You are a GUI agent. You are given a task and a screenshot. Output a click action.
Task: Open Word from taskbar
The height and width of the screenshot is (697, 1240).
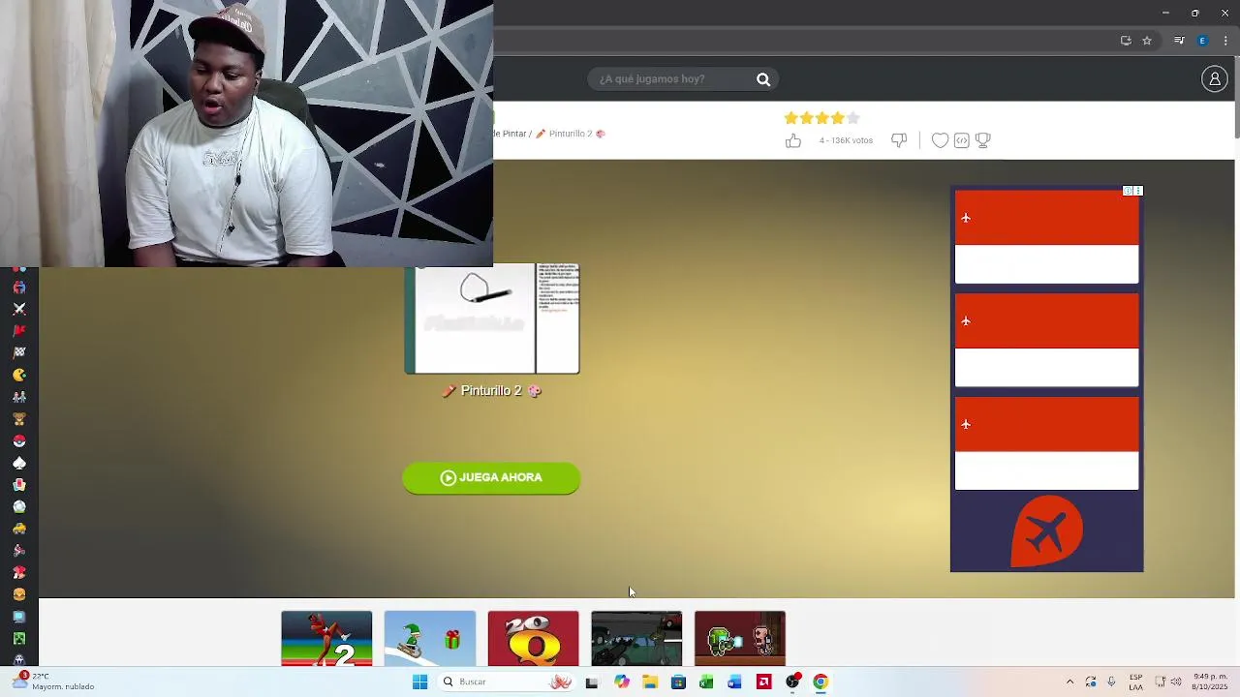click(x=734, y=682)
